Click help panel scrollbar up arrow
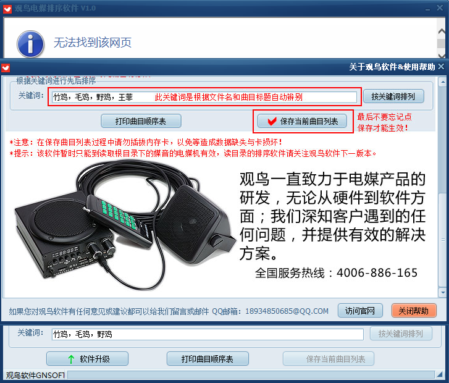This screenshot has width=449, height=383. pos(443,83)
